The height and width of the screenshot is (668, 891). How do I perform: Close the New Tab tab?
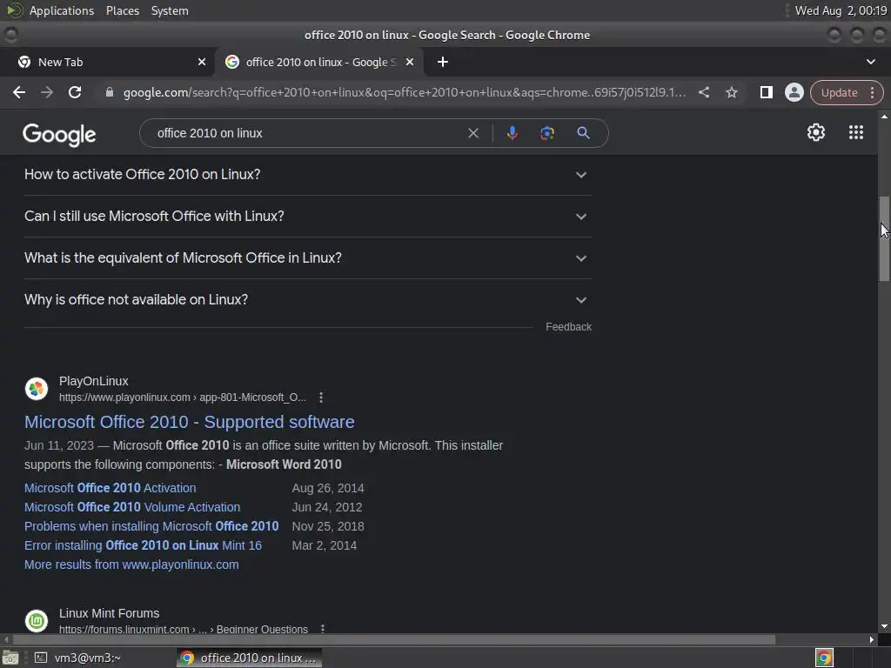click(202, 62)
